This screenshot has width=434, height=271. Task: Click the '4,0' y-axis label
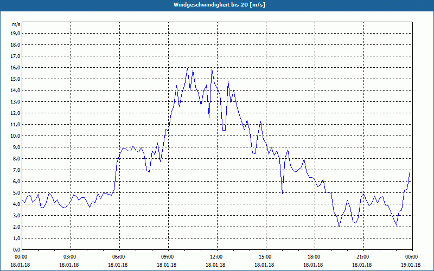(16, 204)
